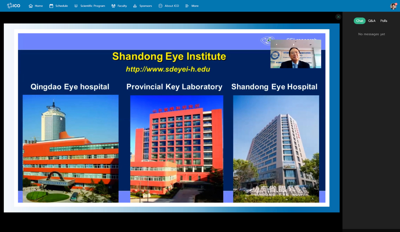Viewport: 400px width, 232px height.
Task: Go to Faculty page
Action: pyautogui.click(x=119, y=6)
